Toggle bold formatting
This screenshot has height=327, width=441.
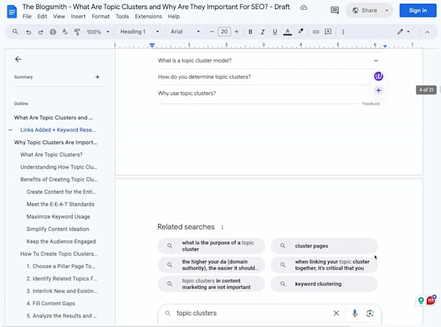click(x=250, y=32)
